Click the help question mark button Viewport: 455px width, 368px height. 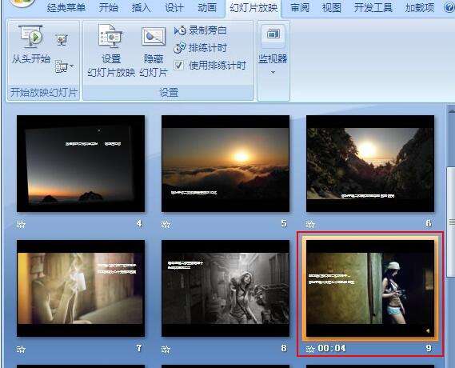tap(449, 7)
